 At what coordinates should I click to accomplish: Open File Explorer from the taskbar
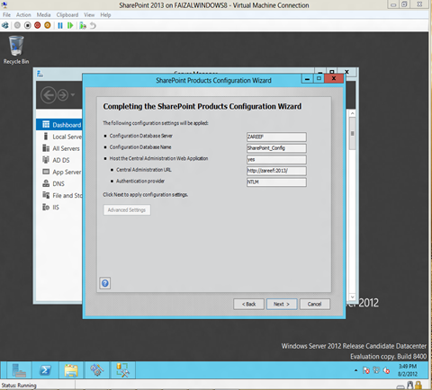tap(71, 370)
